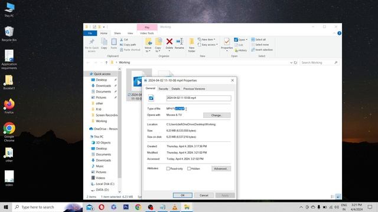
Task: Open Google Chrome desktop shortcut
Action: click(9, 132)
